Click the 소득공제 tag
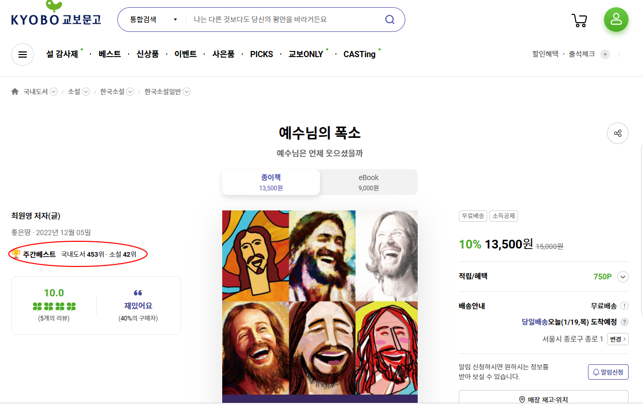This screenshot has width=643, height=409. [x=504, y=216]
